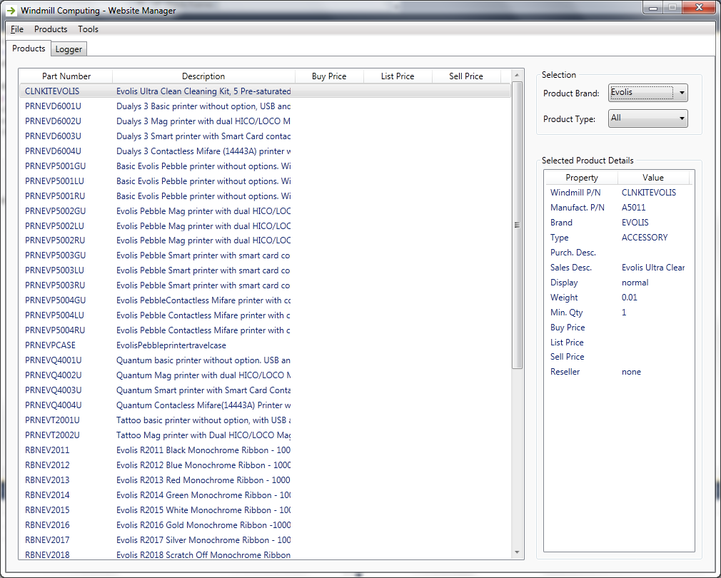The height and width of the screenshot is (578, 721).
Task: Select part number PRNEVD6003U
Action: pos(53,136)
